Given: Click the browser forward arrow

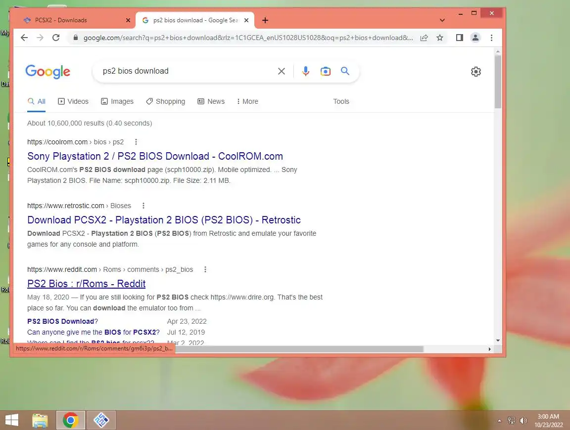Looking at the screenshot, I should (x=40, y=38).
